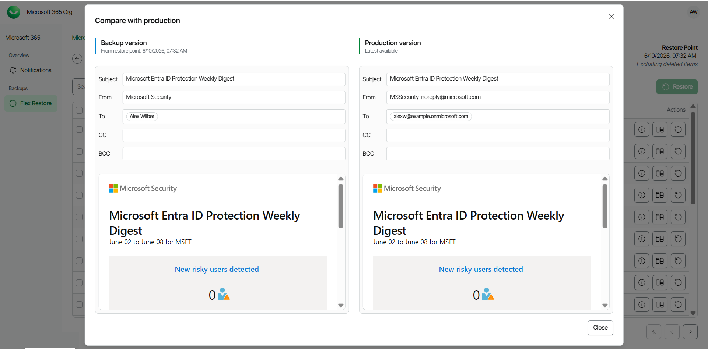This screenshot has height=349, width=708.
Task: Click the backup Subject field
Action: [x=234, y=79]
